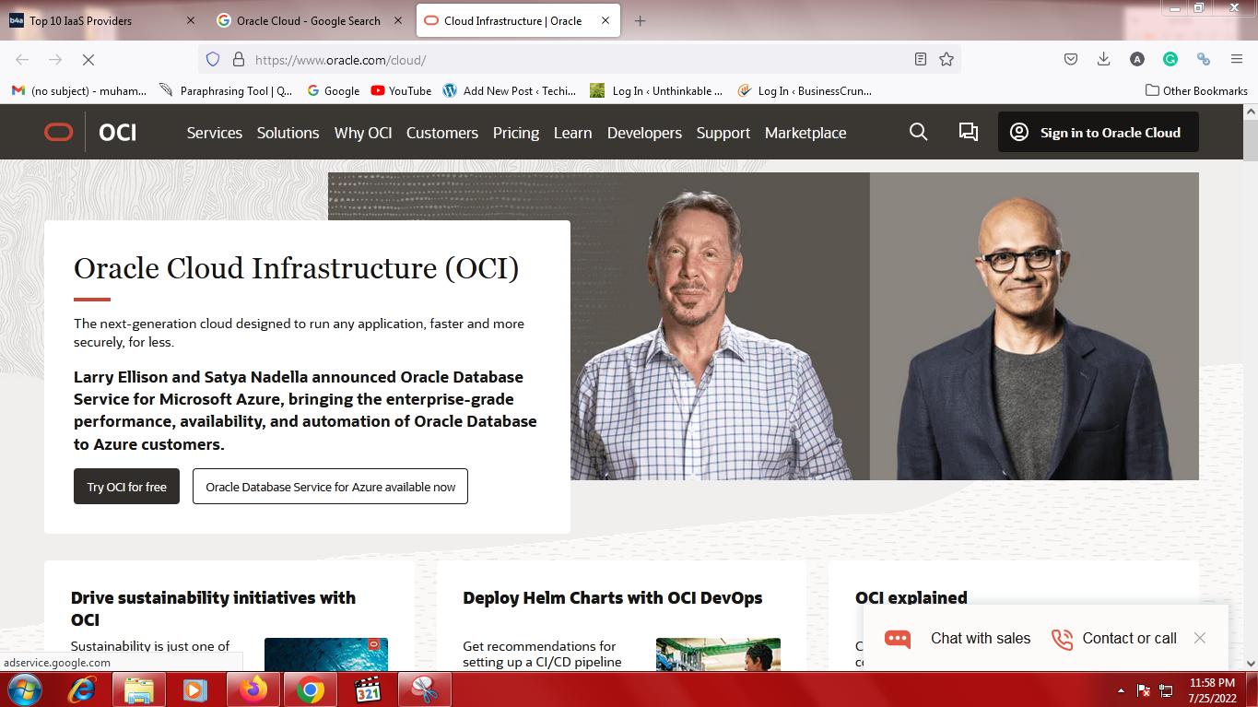Open the Add New Post WordPress bookmark
Viewport: 1258px width, 707px height.
[x=510, y=90]
